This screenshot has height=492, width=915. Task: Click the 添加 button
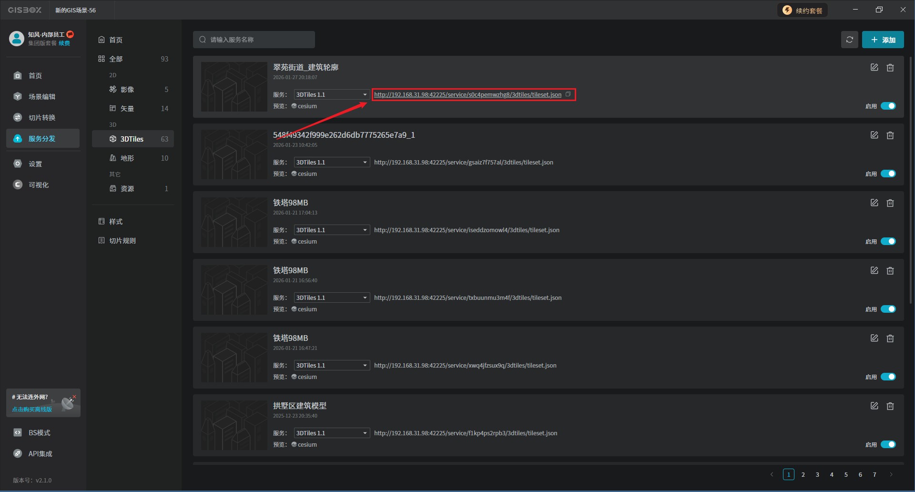883,40
